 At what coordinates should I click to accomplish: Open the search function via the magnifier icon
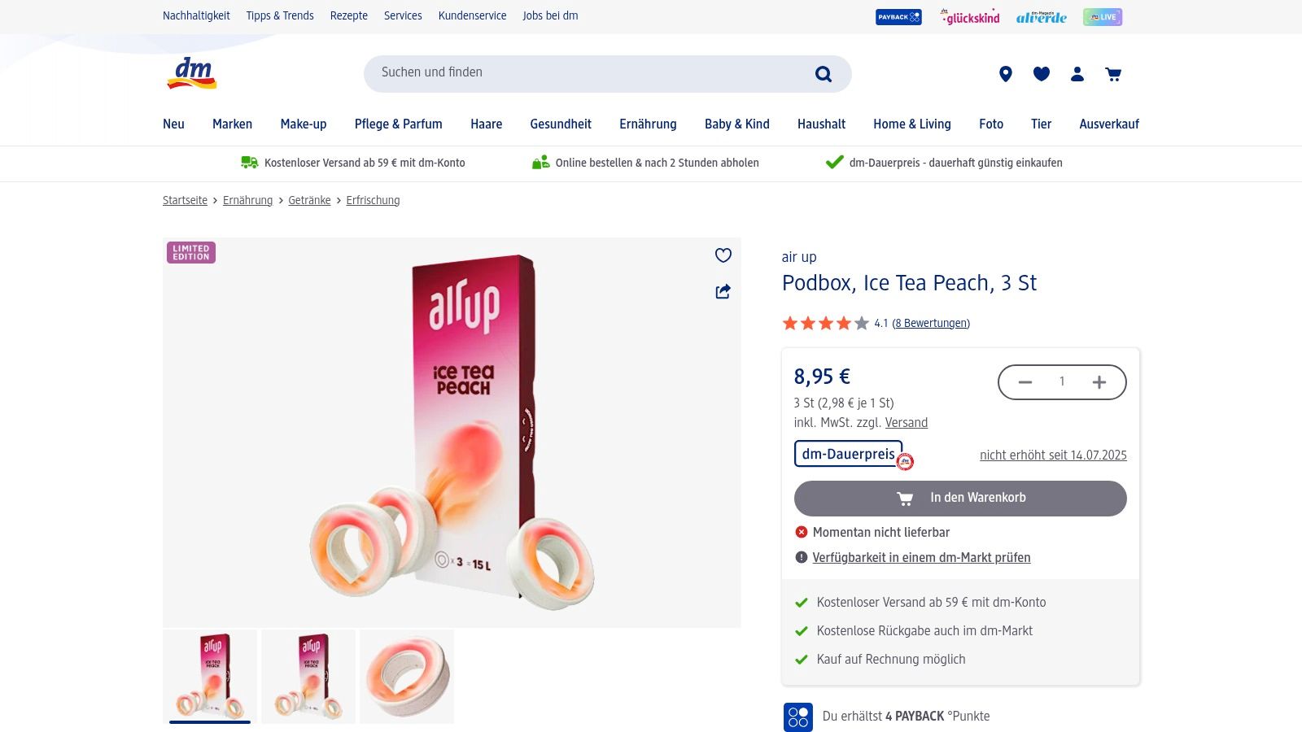click(x=824, y=73)
